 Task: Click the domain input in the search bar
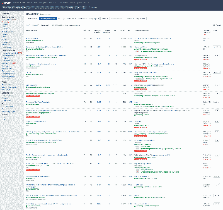click(38, 7)
